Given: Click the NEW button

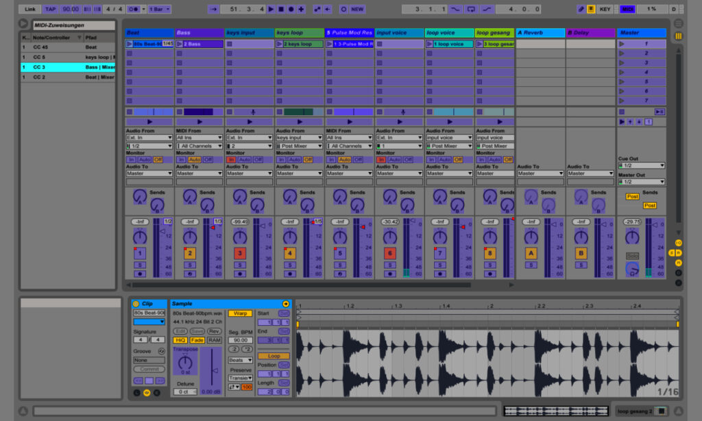Looking at the screenshot, I should (x=357, y=9).
